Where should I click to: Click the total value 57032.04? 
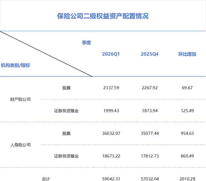click(150, 179)
